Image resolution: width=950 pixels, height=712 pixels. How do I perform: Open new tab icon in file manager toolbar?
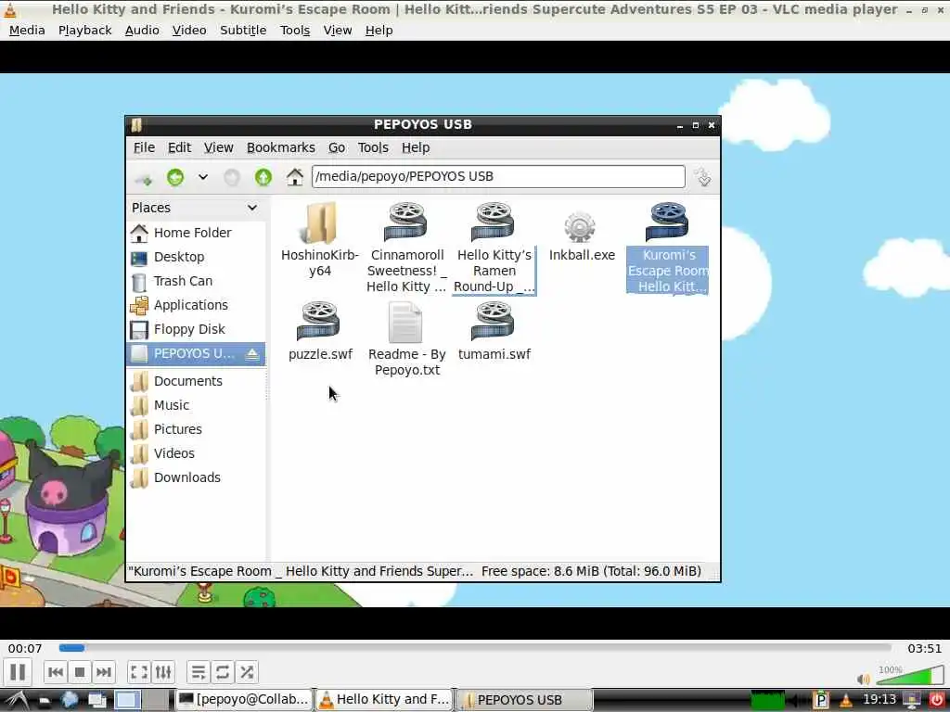pos(143,179)
